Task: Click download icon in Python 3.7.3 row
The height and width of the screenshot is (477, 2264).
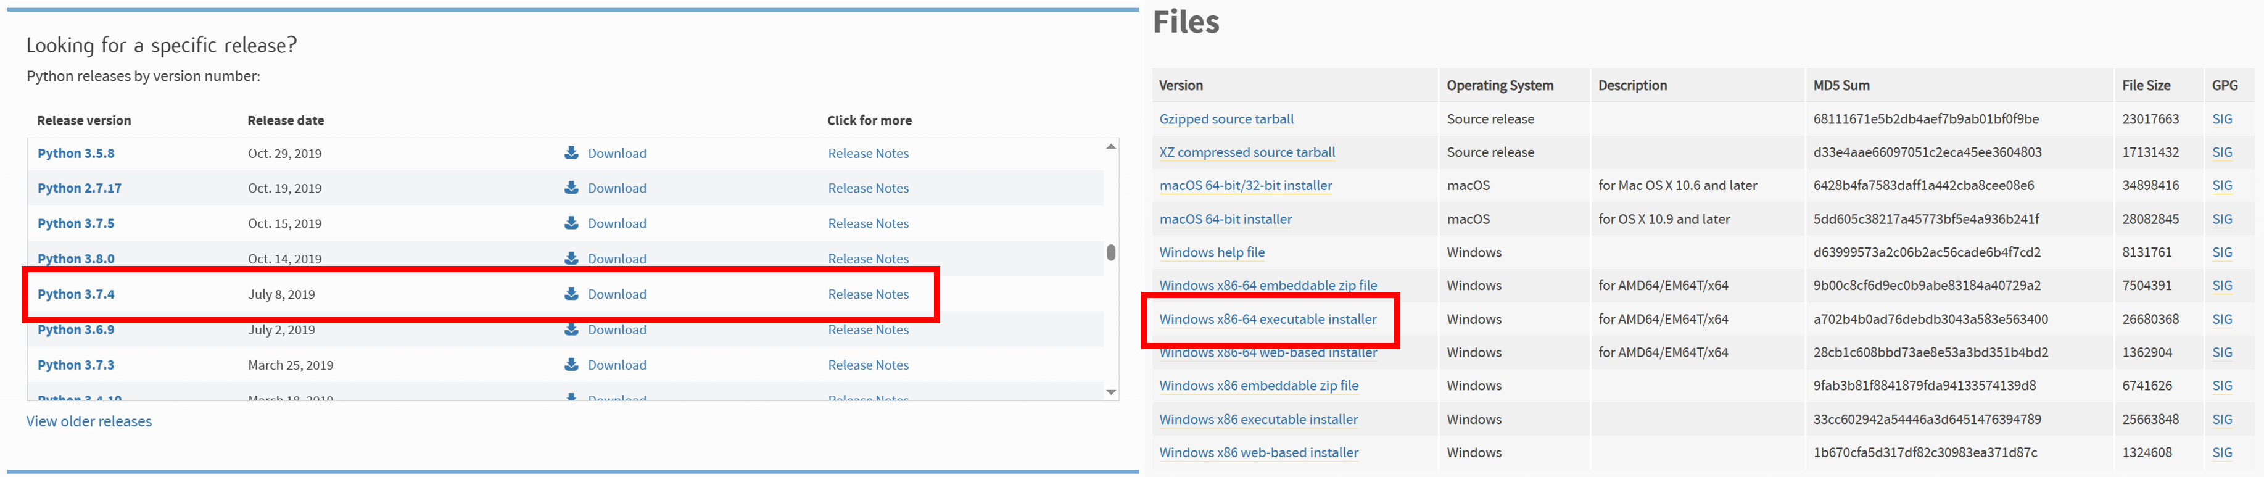Action: pos(571,365)
